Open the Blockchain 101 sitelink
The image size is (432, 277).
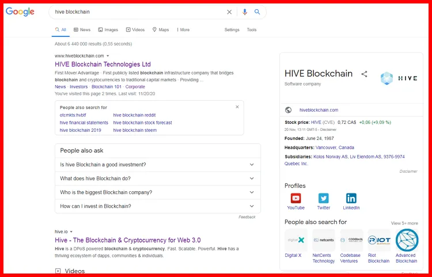pyautogui.click(x=107, y=87)
